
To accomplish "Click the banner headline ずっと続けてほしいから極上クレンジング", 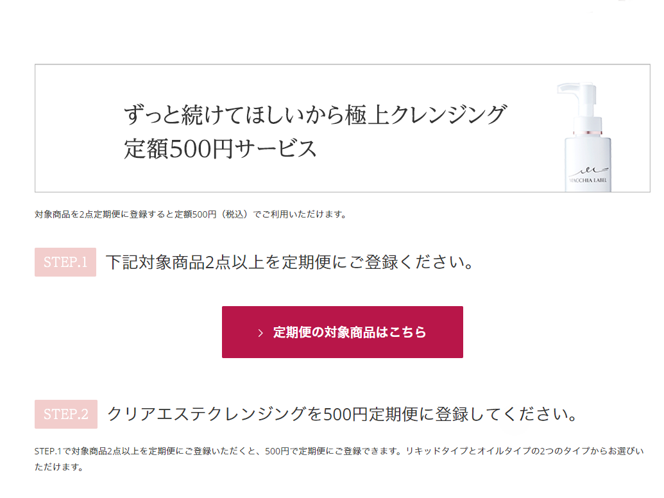I will 314,115.
